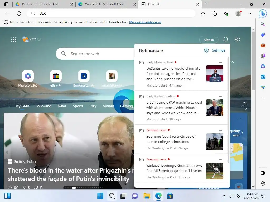The width and height of the screenshot is (270, 202).
Task: Open options for Supreme Court notification
Action: tap(221, 130)
